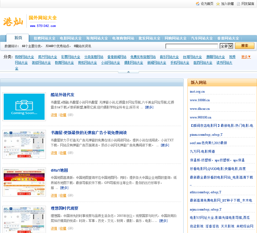257x233 pixels.
Task: Open the 彩票网站大全 category link
Action: click(x=71, y=57)
